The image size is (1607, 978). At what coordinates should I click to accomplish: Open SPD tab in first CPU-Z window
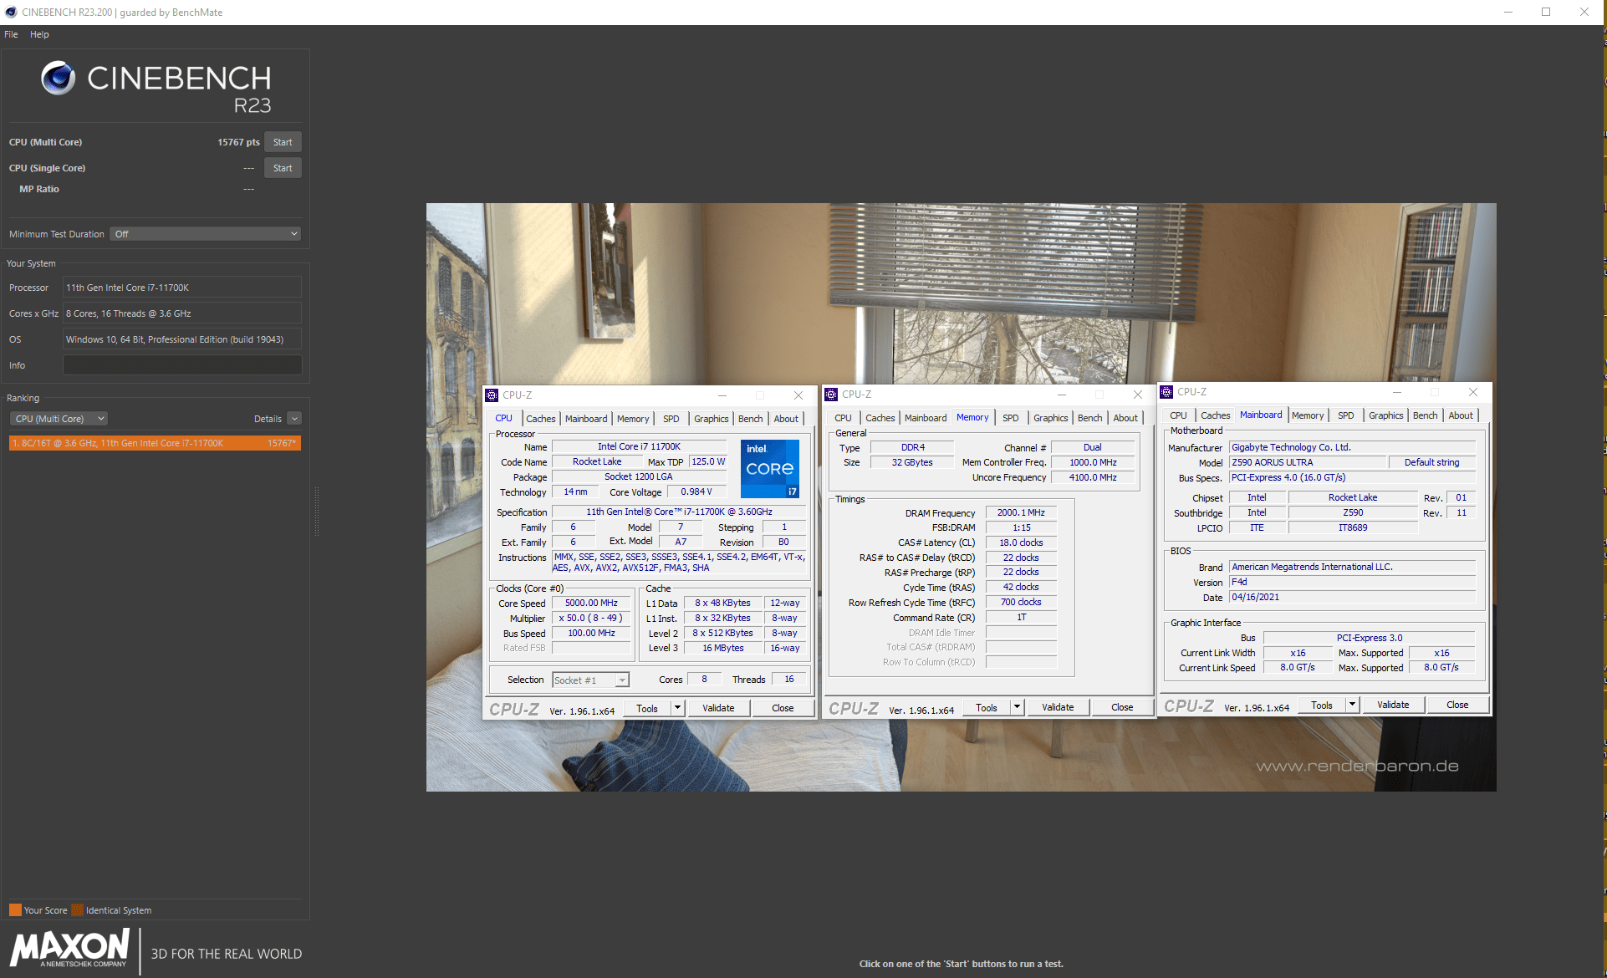[671, 419]
